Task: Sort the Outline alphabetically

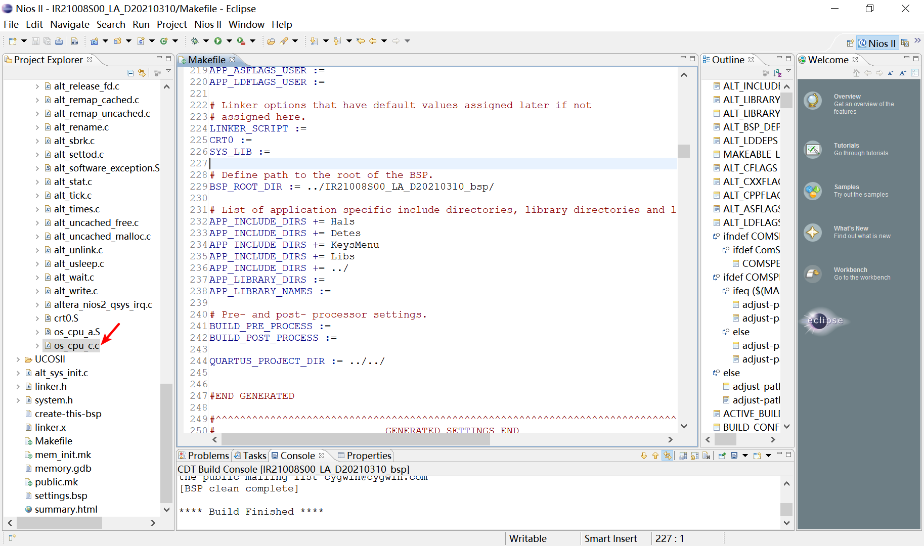Action: point(777,73)
